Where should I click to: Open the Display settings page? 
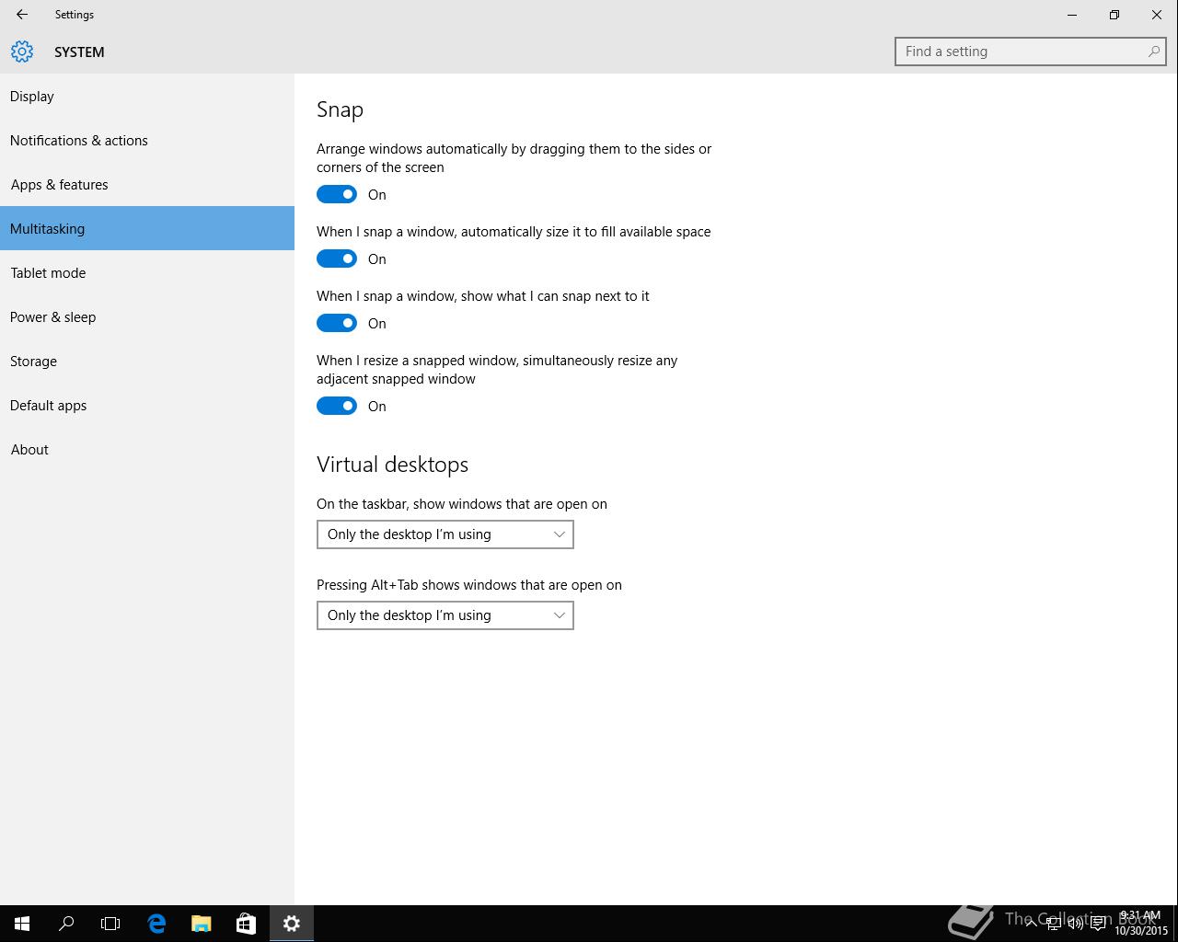pos(147,96)
